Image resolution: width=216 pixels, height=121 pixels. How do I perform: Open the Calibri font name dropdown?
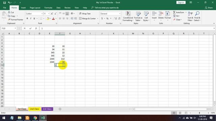pyautogui.click(x=42, y=14)
